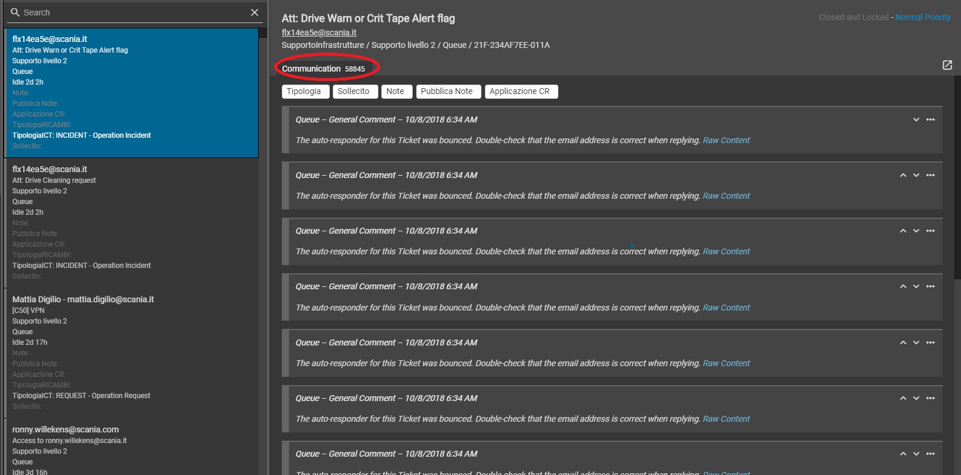The image size is (961, 475).
Task: Click the ellipsis on the fourth comment
Action: click(x=931, y=286)
